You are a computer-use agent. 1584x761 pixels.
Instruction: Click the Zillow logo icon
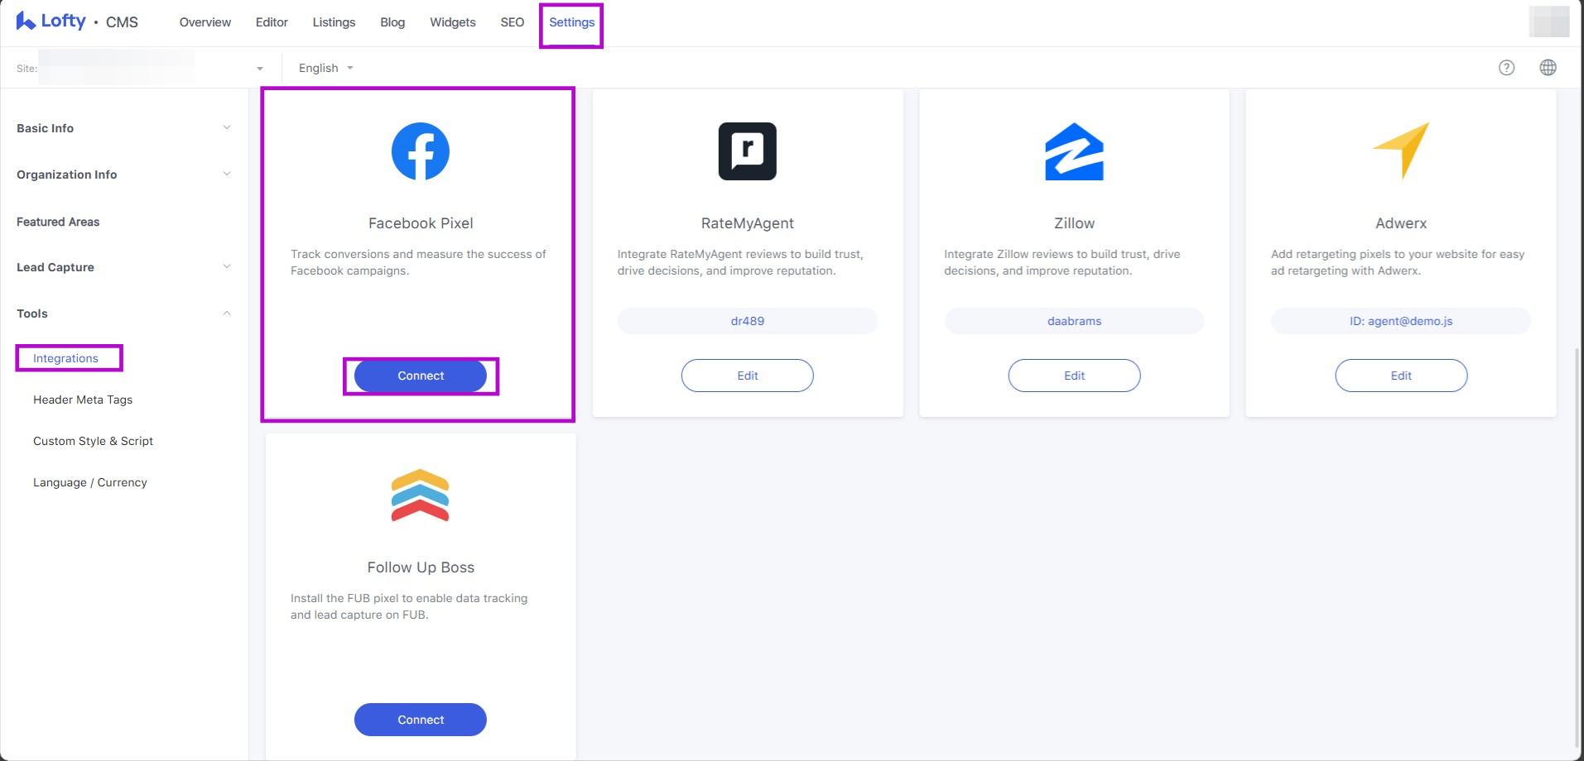(1074, 151)
